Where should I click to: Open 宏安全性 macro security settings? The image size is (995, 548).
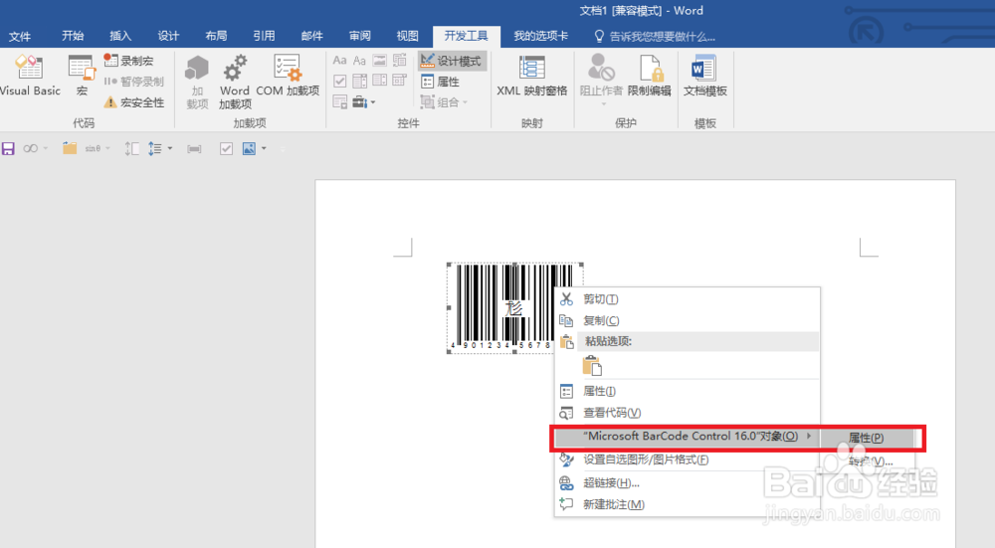tap(134, 102)
